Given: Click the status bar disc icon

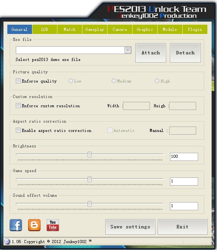Looking at the screenshot, I should click(x=7, y=242).
